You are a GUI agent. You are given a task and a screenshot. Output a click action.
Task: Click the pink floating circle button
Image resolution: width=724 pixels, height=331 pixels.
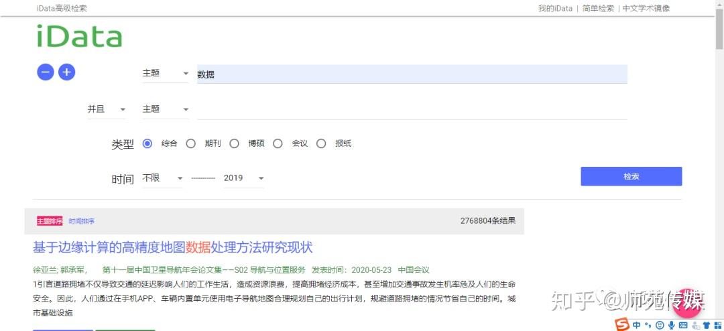688,304
